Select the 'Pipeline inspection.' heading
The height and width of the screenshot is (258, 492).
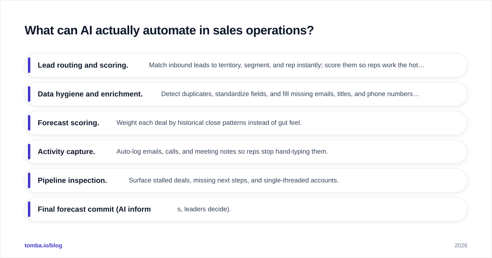tap(72, 180)
